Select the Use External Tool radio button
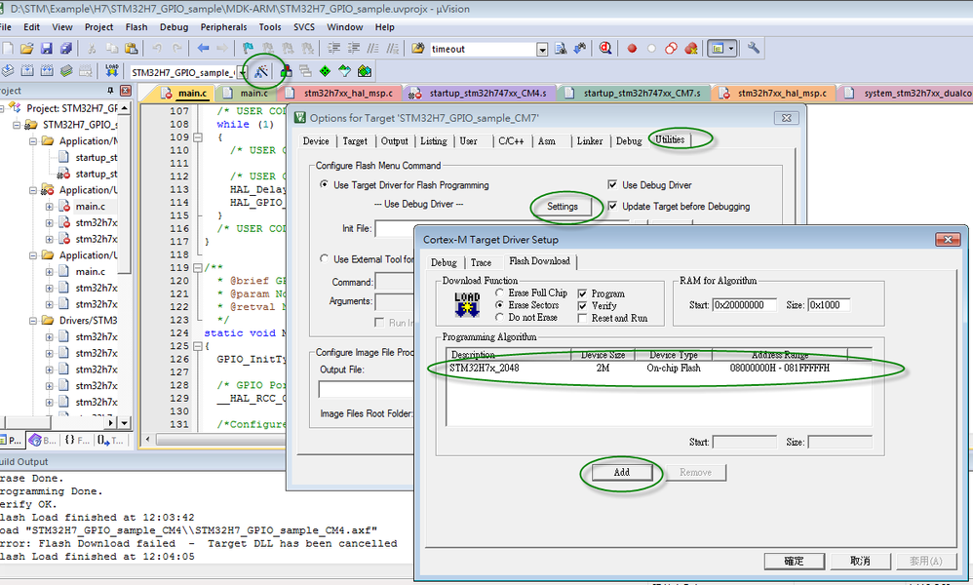 [x=324, y=258]
